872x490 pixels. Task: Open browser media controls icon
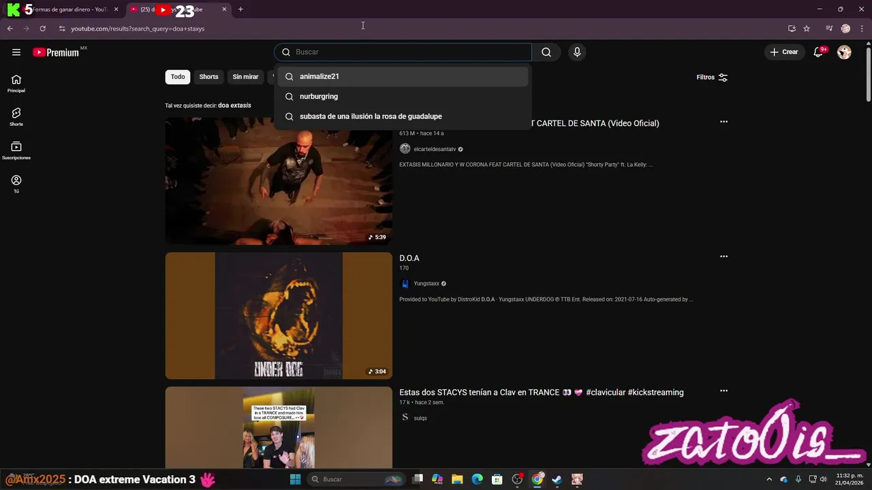click(x=829, y=29)
